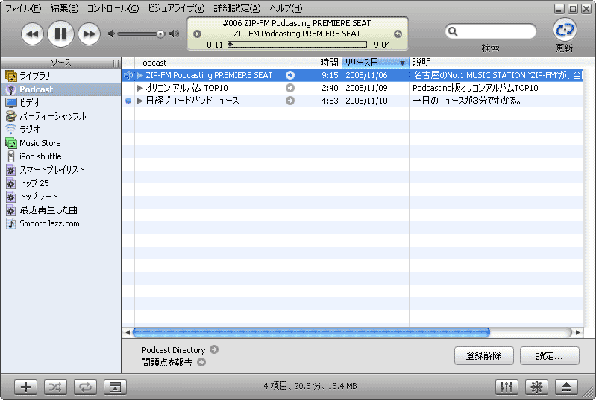Click the 更新 refresh button
The height and width of the screenshot is (400, 596).
point(565,30)
